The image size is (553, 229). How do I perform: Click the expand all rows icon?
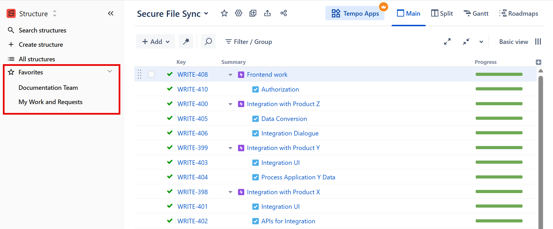[447, 42]
